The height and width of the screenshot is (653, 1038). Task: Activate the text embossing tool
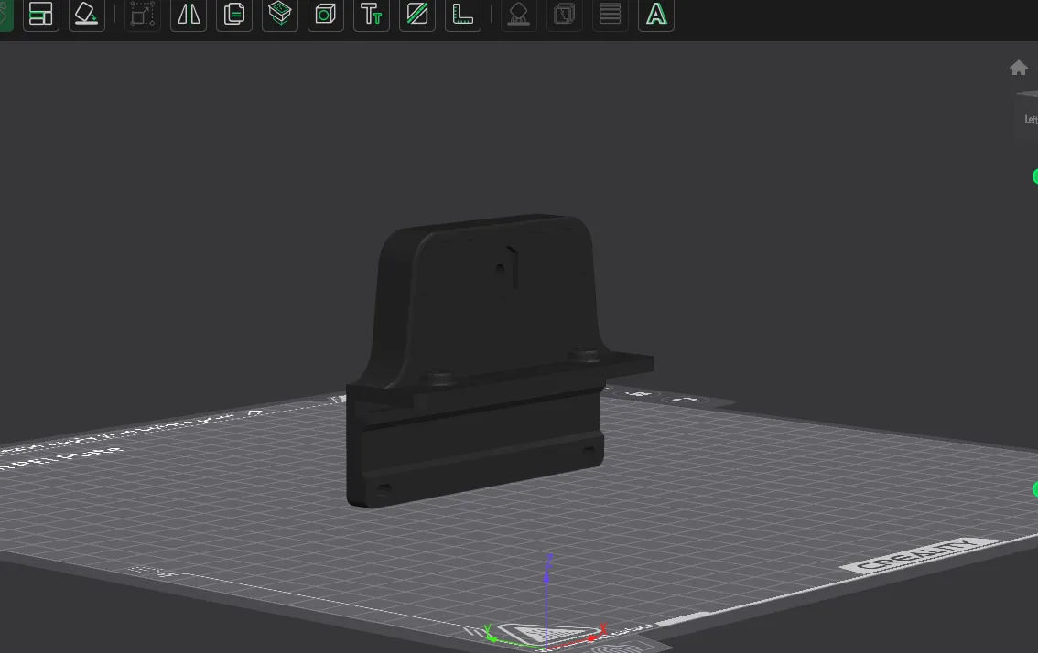pyautogui.click(x=371, y=15)
